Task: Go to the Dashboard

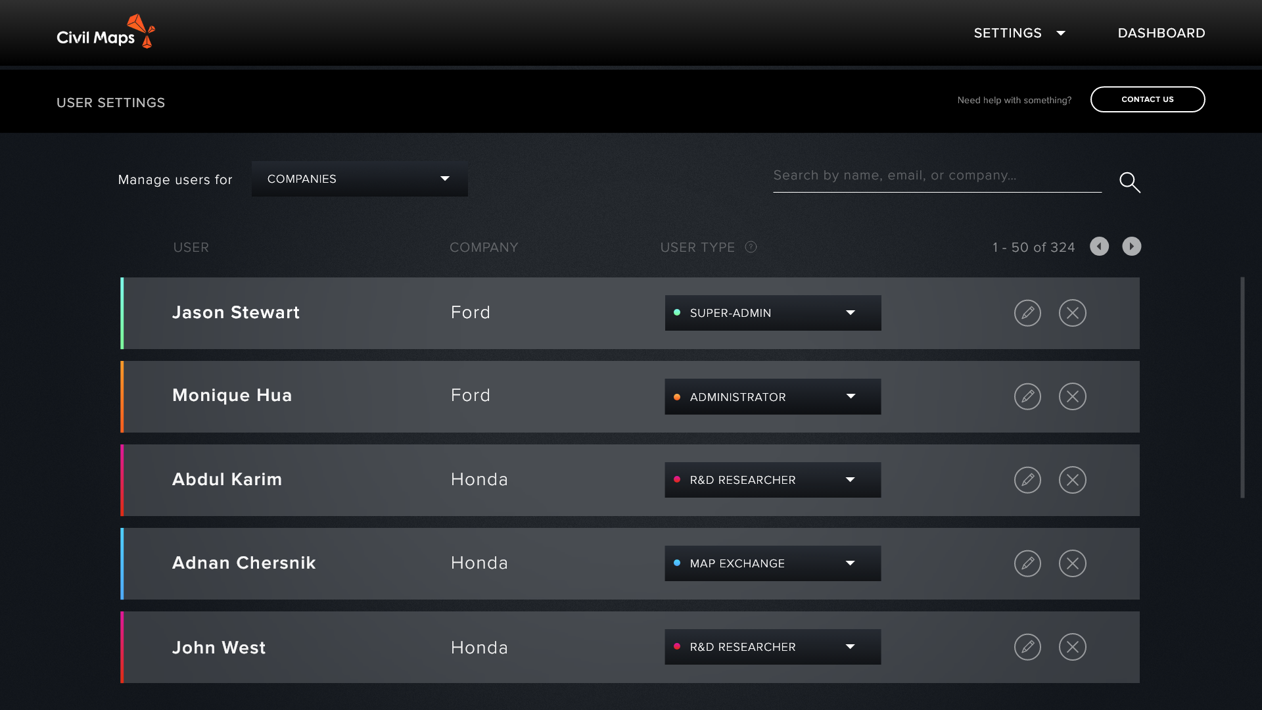Action: 1161,33
